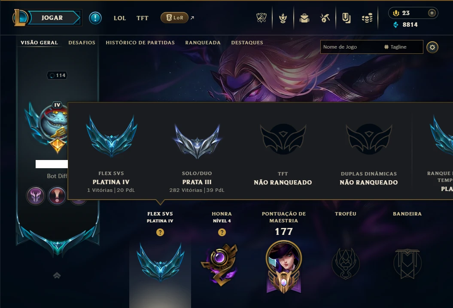Image resolution: width=453 pixels, height=308 pixels.
Task: Click the plus button to buy RP
Action: tap(432, 13)
